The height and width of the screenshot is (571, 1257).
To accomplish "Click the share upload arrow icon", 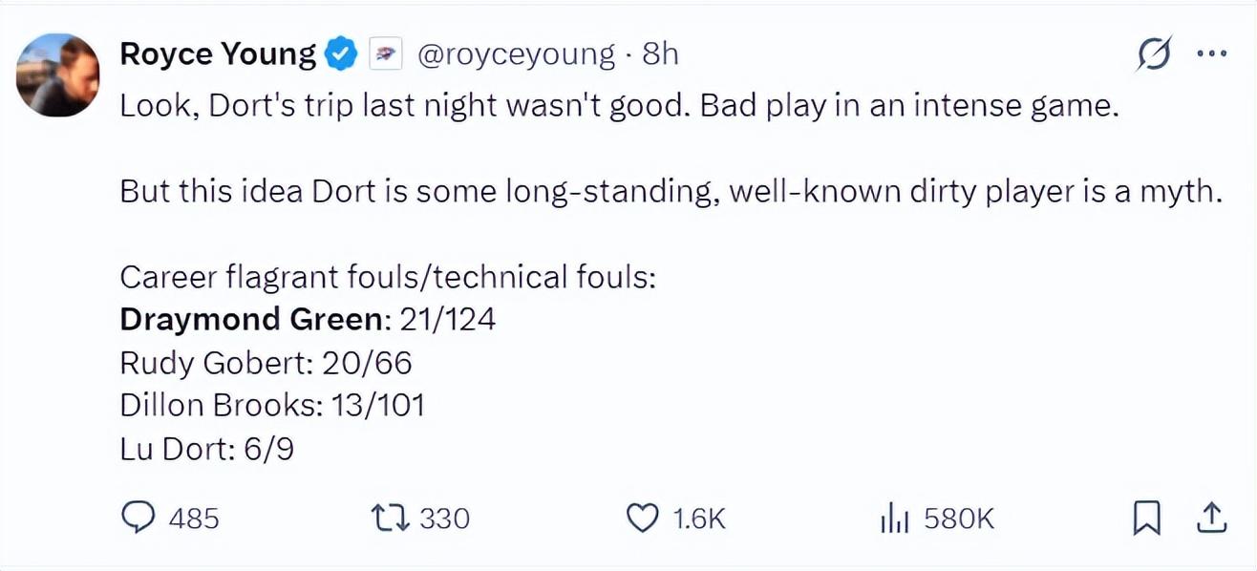I will click(1210, 518).
